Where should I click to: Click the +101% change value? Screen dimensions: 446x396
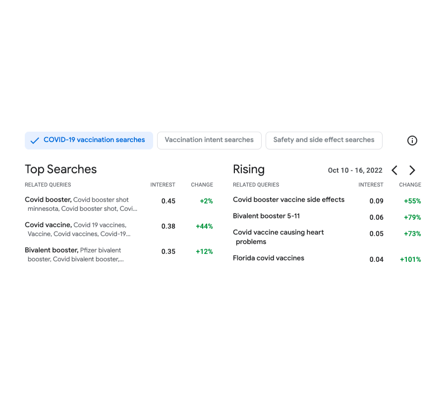(x=410, y=259)
